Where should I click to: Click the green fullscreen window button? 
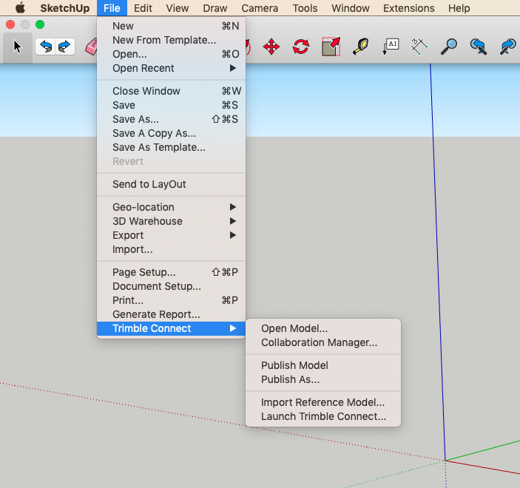pyautogui.click(x=40, y=24)
